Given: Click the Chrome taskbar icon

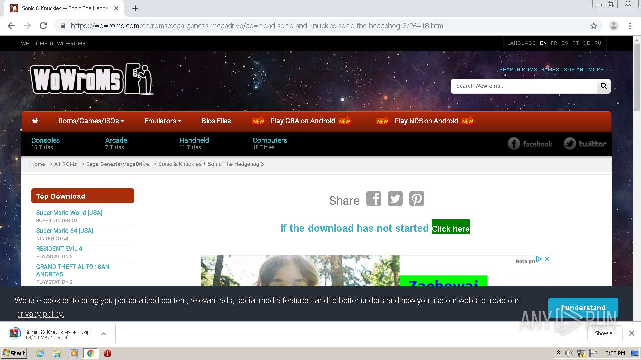Looking at the screenshot, I should pyautogui.click(x=90, y=353).
